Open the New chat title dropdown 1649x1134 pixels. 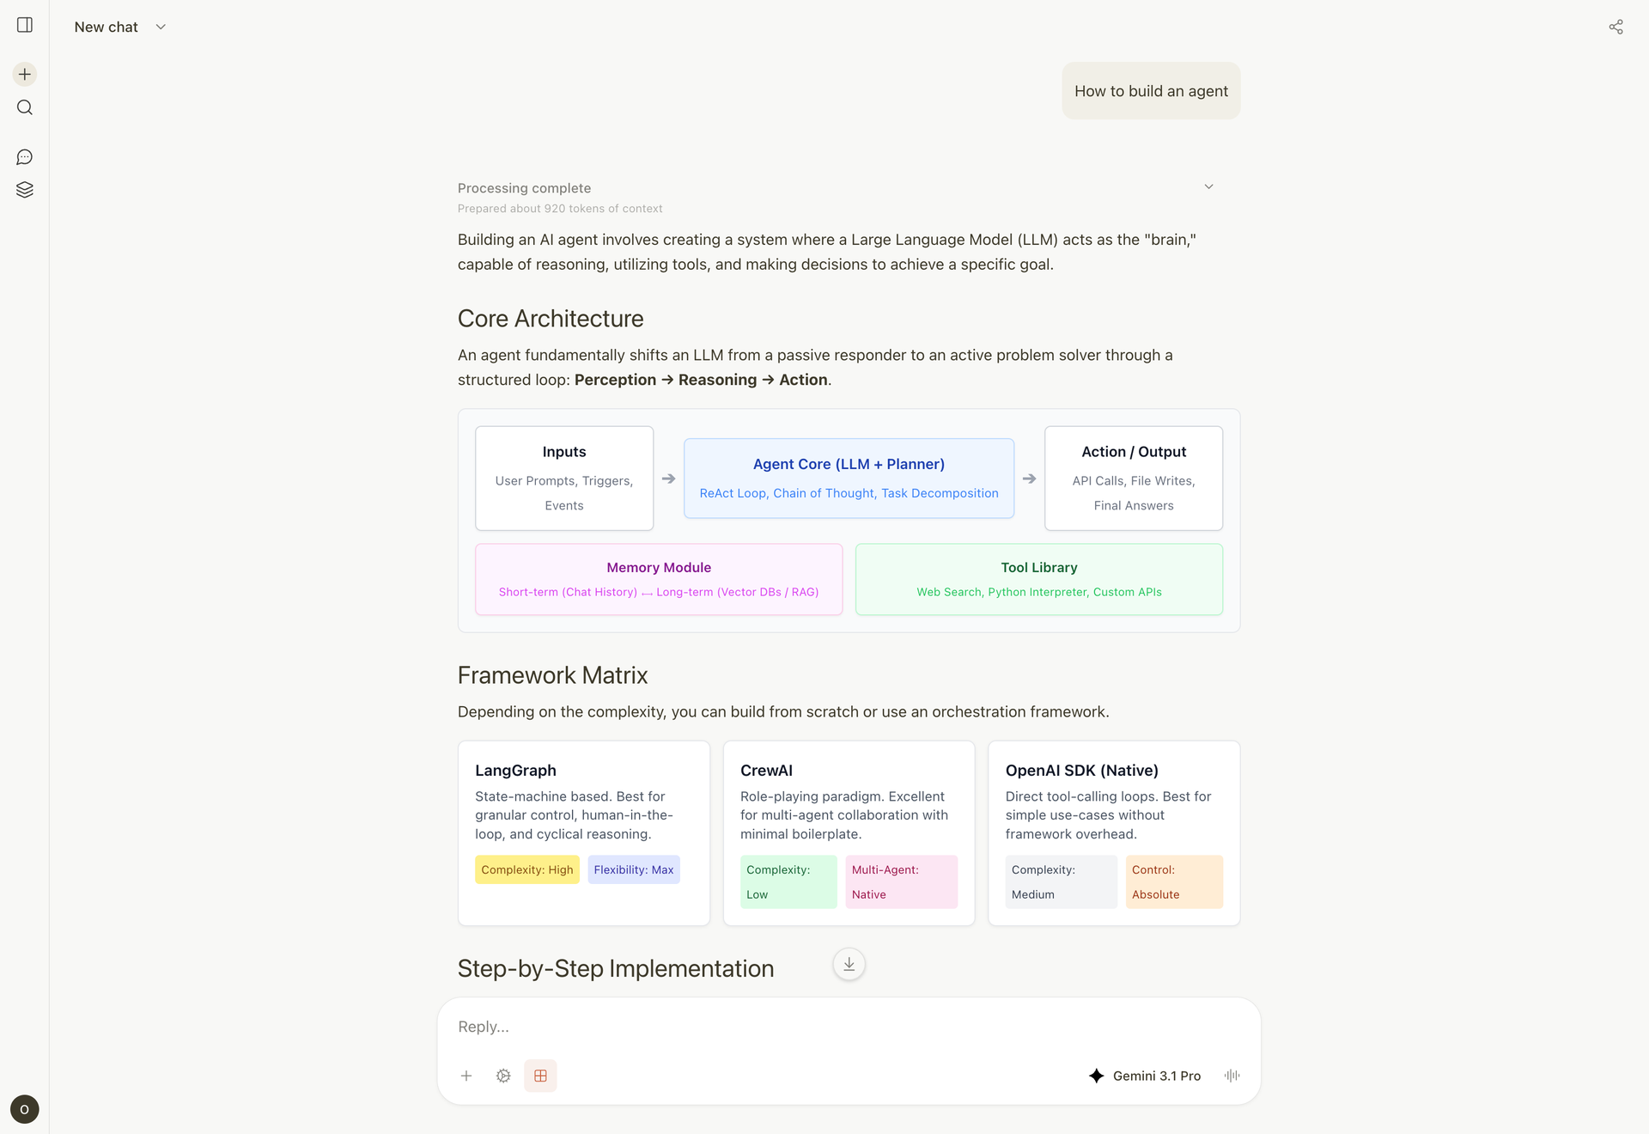point(120,27)
